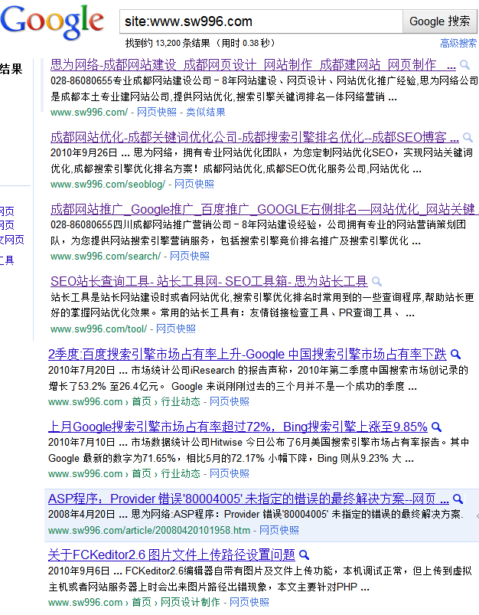
Task: Click 网页设计制作 breadcrumb under FCKeditor result
Action: pyautogui.click(x=190, y=602)
